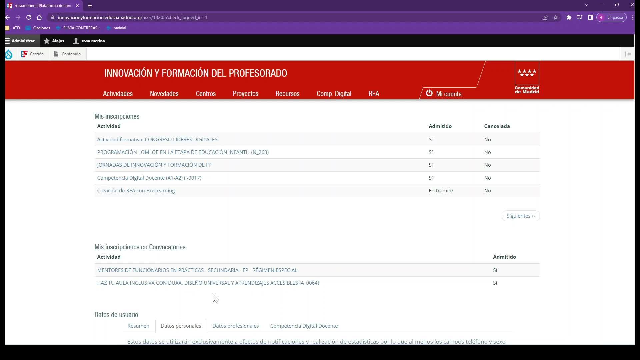Image resolution: width=640 pixels, height=360 pixels.
Task: Reload the browser page
Action: point(29,17)
